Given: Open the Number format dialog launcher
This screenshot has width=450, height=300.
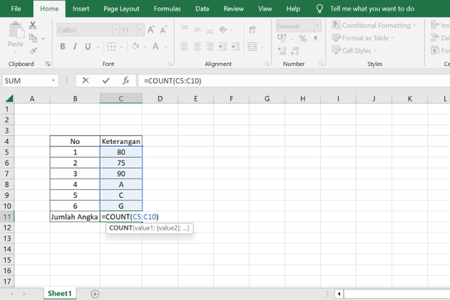Looking at the screenshot, I should pyautogui.click(x=321, y=64).
